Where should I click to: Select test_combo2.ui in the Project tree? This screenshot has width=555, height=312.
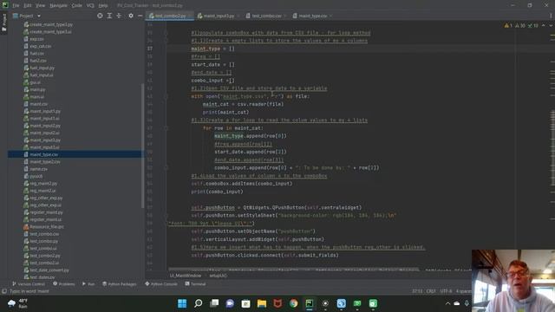click(x=44, y=263)
